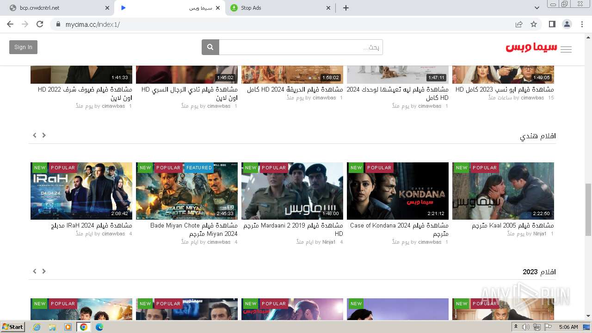The height and width of the screenshot is (333, 592).
Task: Select the سيما وبس tab
Action: click(x=170, y=8)
